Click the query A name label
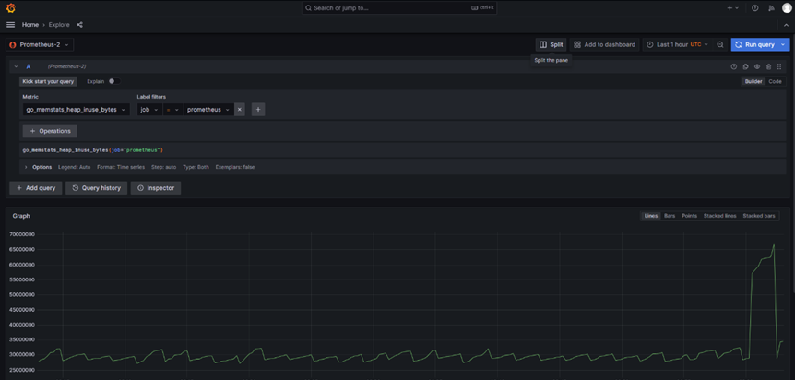 pos(29,66)
